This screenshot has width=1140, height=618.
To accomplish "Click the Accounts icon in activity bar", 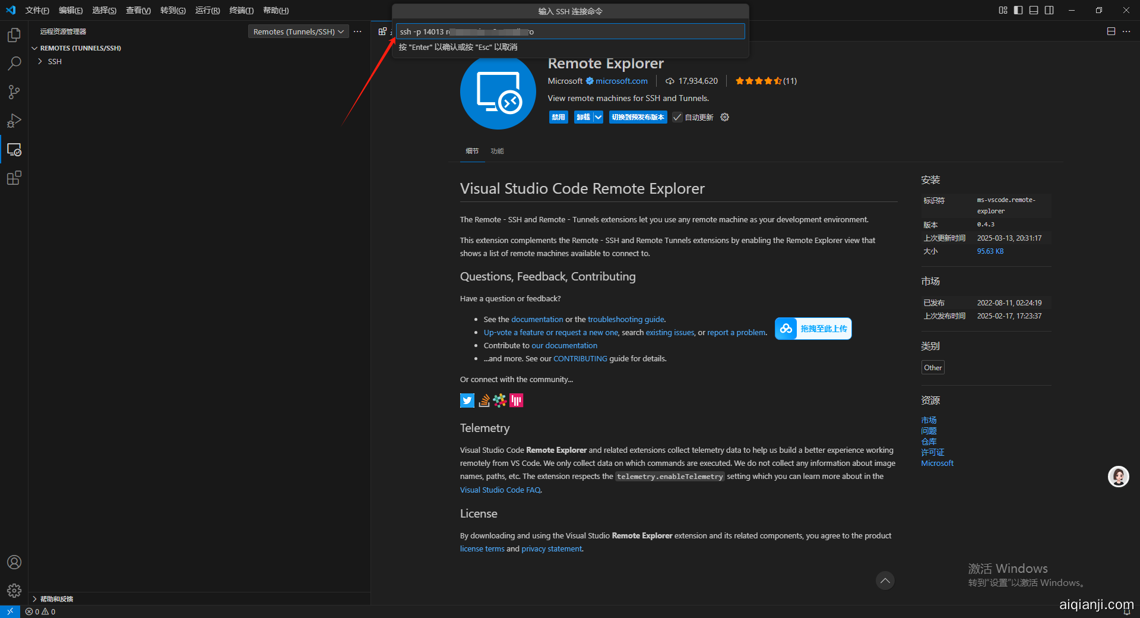I will click(14, 562).
